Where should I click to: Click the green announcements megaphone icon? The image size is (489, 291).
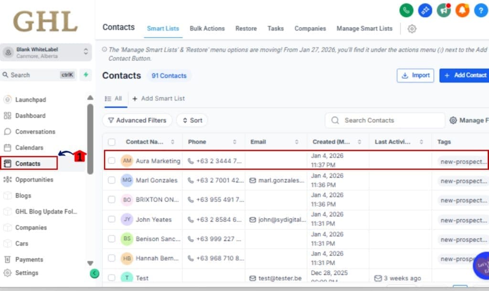click(443, 10)
